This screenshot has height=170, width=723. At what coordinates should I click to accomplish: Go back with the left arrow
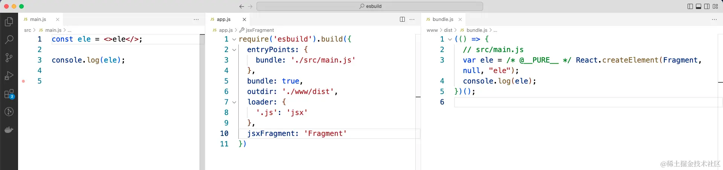(242, 6)
